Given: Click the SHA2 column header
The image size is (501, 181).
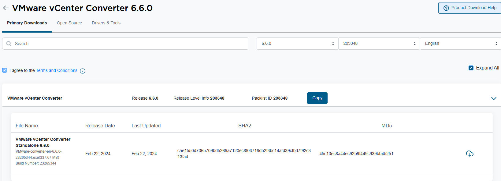Looking at the screenshot, I should click(x=245, y=126).
